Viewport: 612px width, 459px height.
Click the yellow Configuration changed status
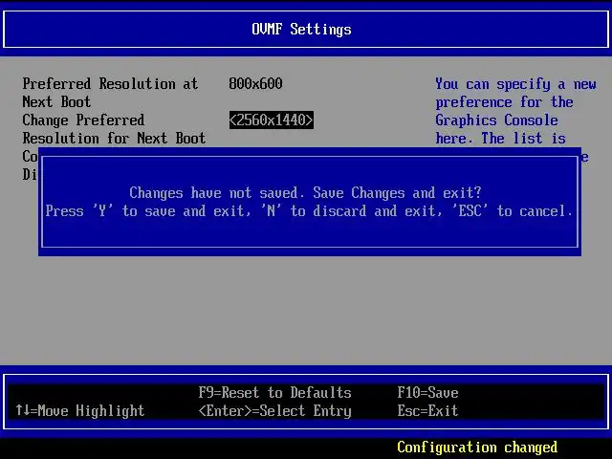click(477, 447)
